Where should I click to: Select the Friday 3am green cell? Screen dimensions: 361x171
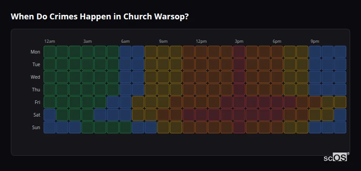pos(88,102)
